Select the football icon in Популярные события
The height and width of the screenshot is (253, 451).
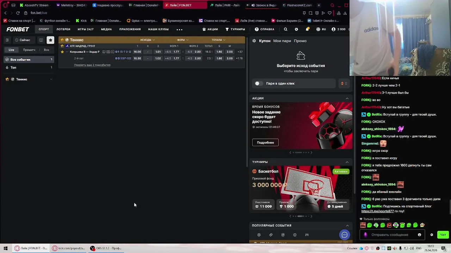pyautogui.click(x=259, y=235)
